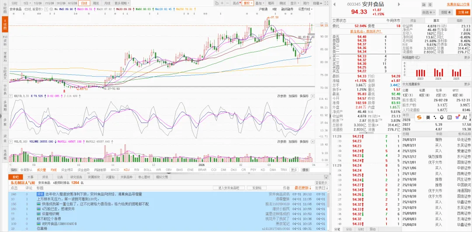Collapse the bottom news panel icon
The image size is (472, 232).
326,177
